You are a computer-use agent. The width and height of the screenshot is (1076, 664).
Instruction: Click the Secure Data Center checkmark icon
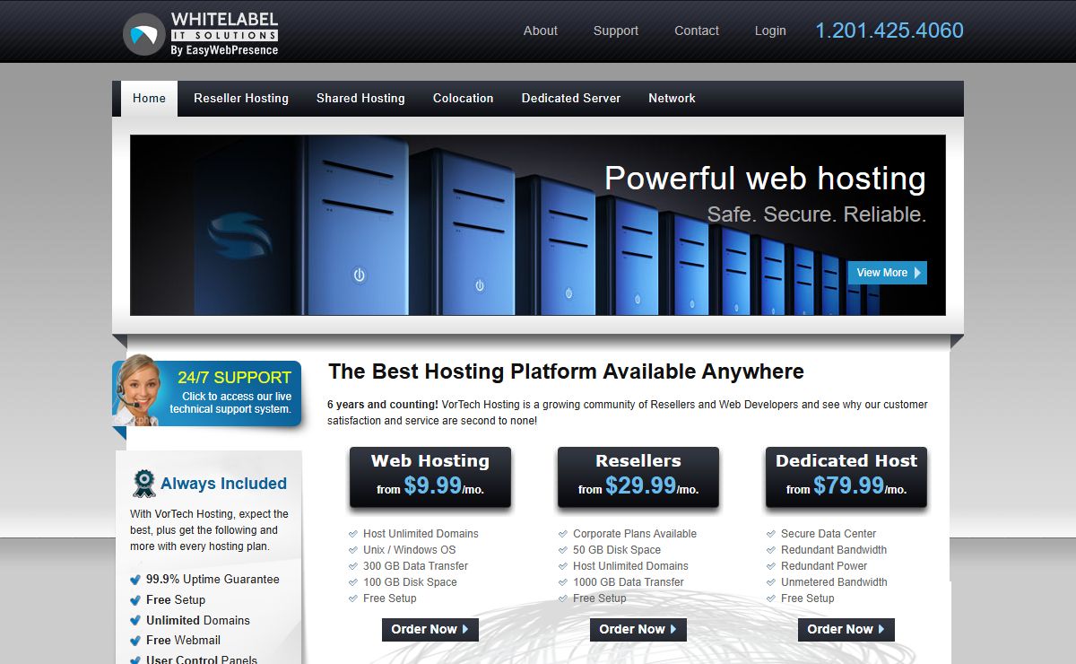pyautogui.click(x=771, y=534)
